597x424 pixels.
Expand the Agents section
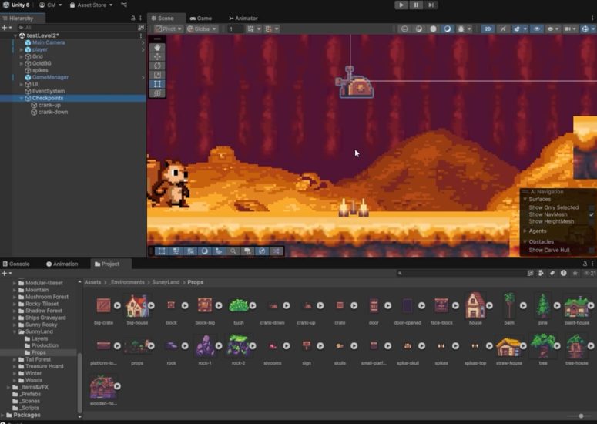click(x=525, y=231)
